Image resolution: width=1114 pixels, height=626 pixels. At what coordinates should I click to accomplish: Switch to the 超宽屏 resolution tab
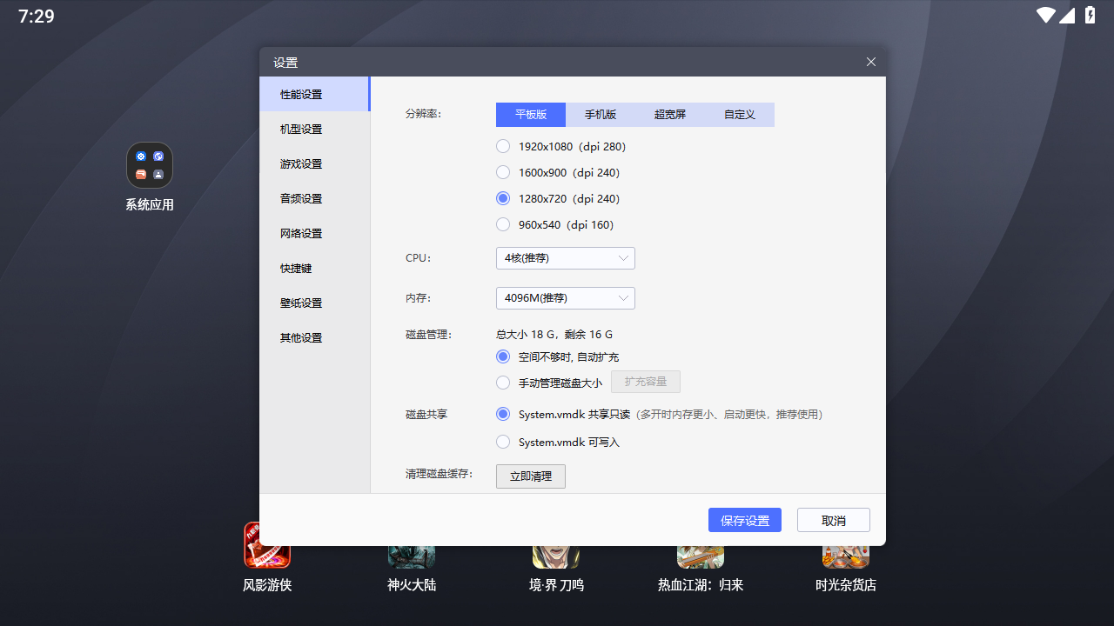click(670, 115)
